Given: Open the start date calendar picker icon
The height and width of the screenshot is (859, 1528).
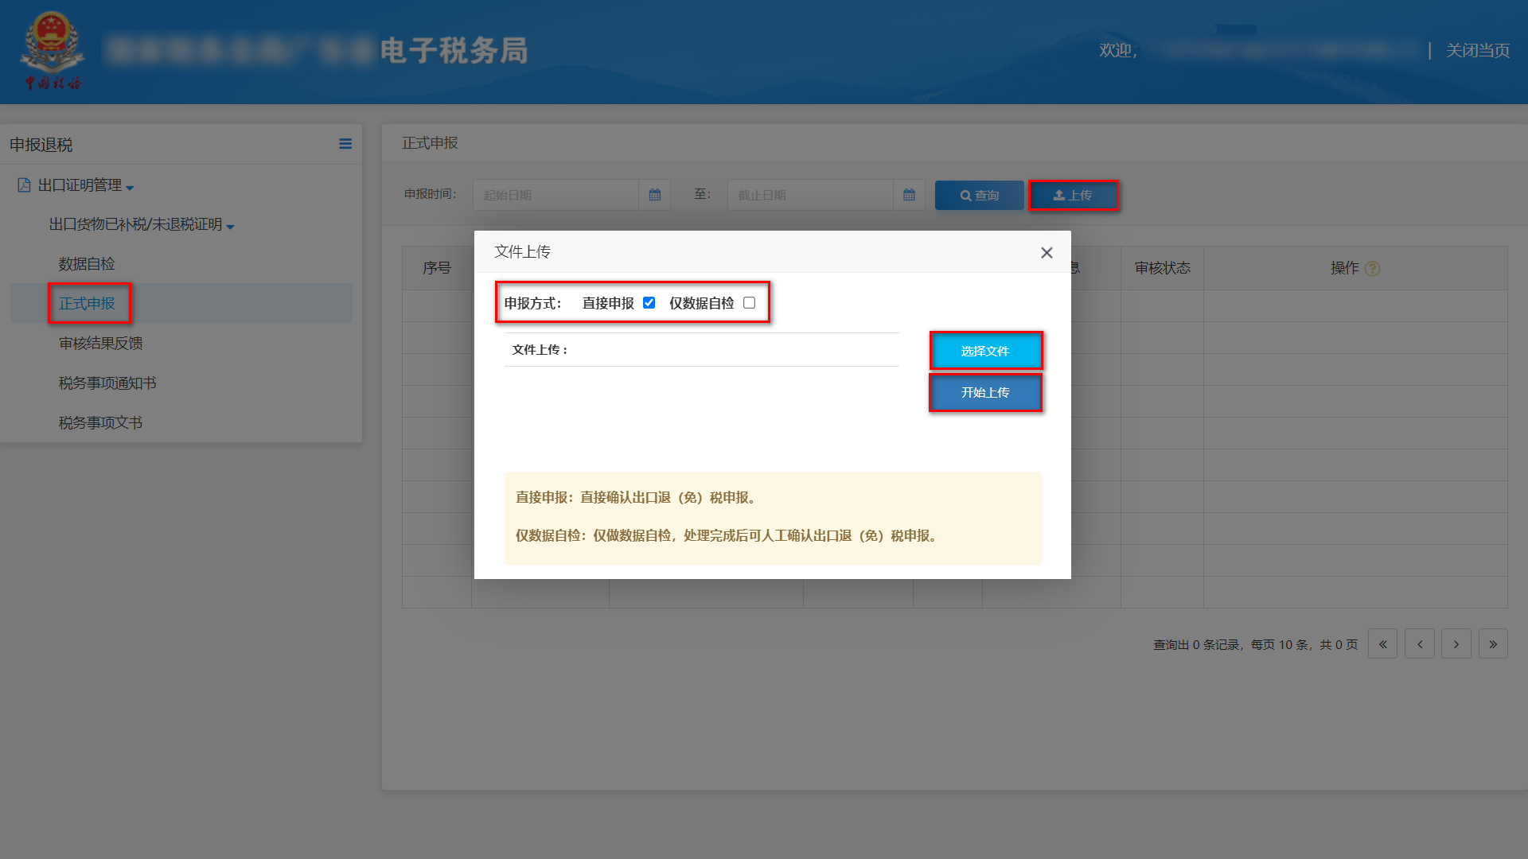Looking at the screenshot, I should tap(654, 195).
